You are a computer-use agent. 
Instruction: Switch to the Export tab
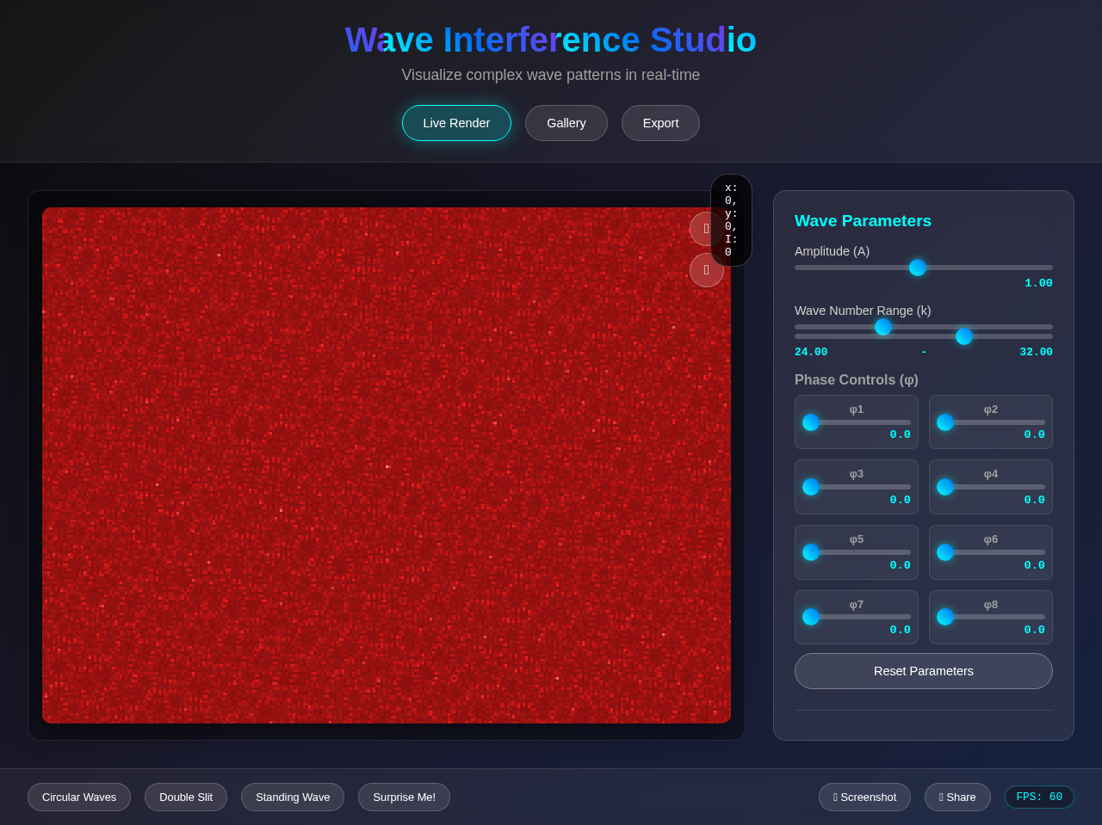pyautogui.click(x=660, y=123)
